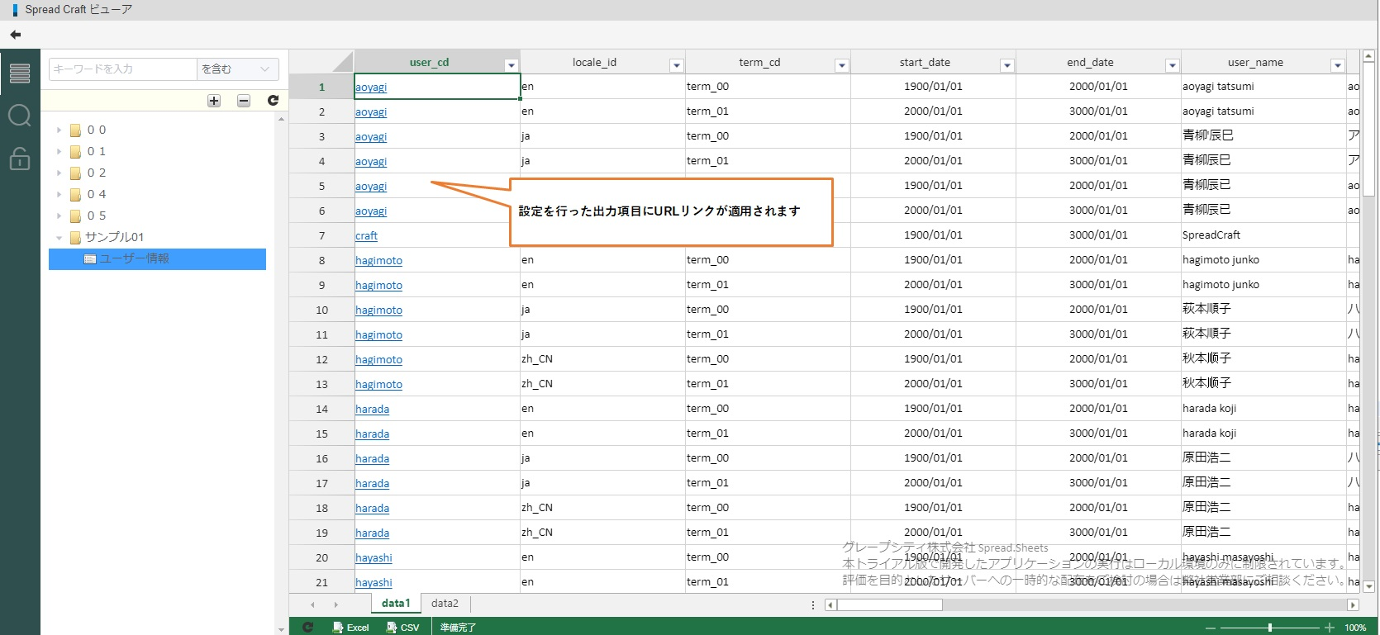Collapse the サンプル01 folder

coord(59,238)
